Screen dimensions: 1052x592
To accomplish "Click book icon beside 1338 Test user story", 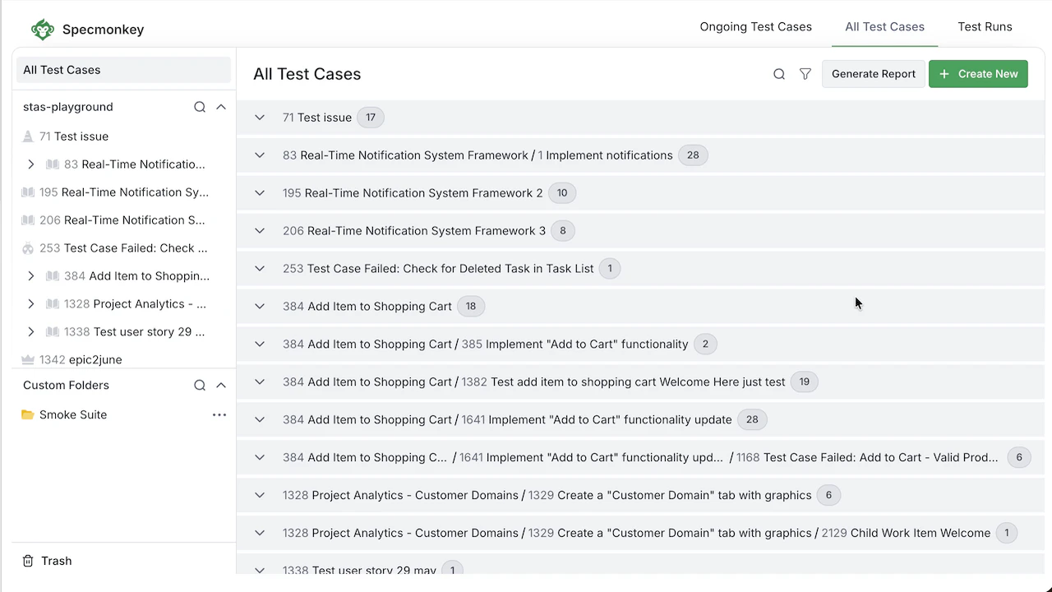I will pyautogui.click(x=53, y=332).
